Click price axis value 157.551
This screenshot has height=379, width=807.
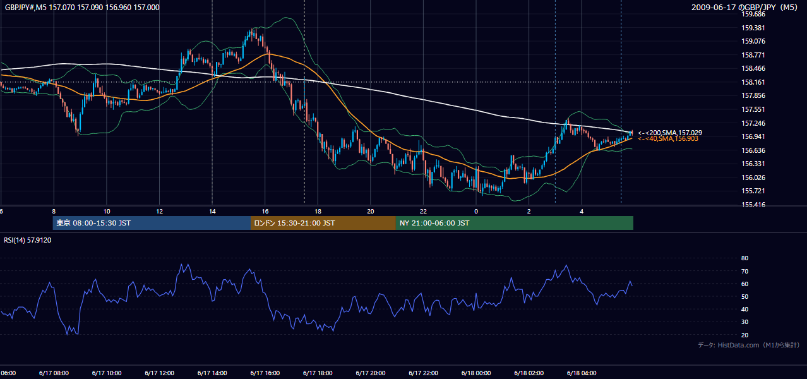point(754,109)
